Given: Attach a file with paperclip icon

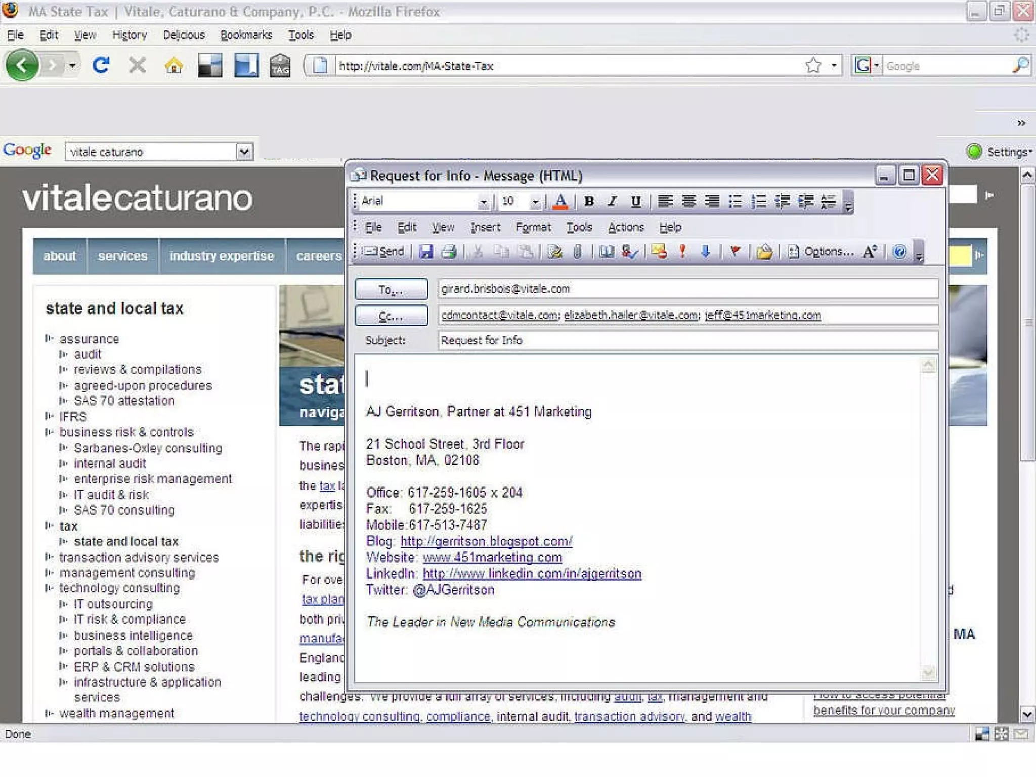Looking at the screenshot, I should point(577,251).
